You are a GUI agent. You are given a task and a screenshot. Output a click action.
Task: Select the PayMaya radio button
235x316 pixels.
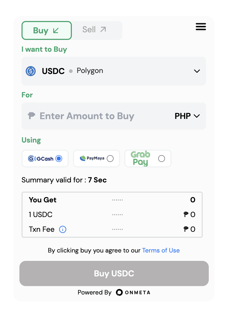[110, 159]
